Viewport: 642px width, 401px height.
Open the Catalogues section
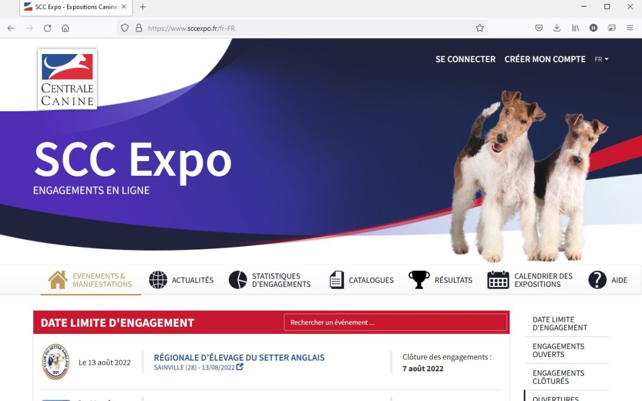click(x=371, y=280)
